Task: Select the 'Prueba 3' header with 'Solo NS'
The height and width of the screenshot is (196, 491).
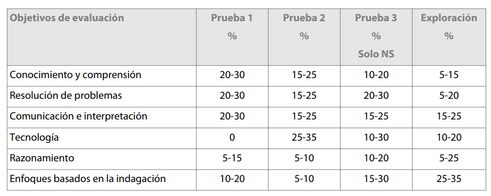Action: [x=376, y=37]
